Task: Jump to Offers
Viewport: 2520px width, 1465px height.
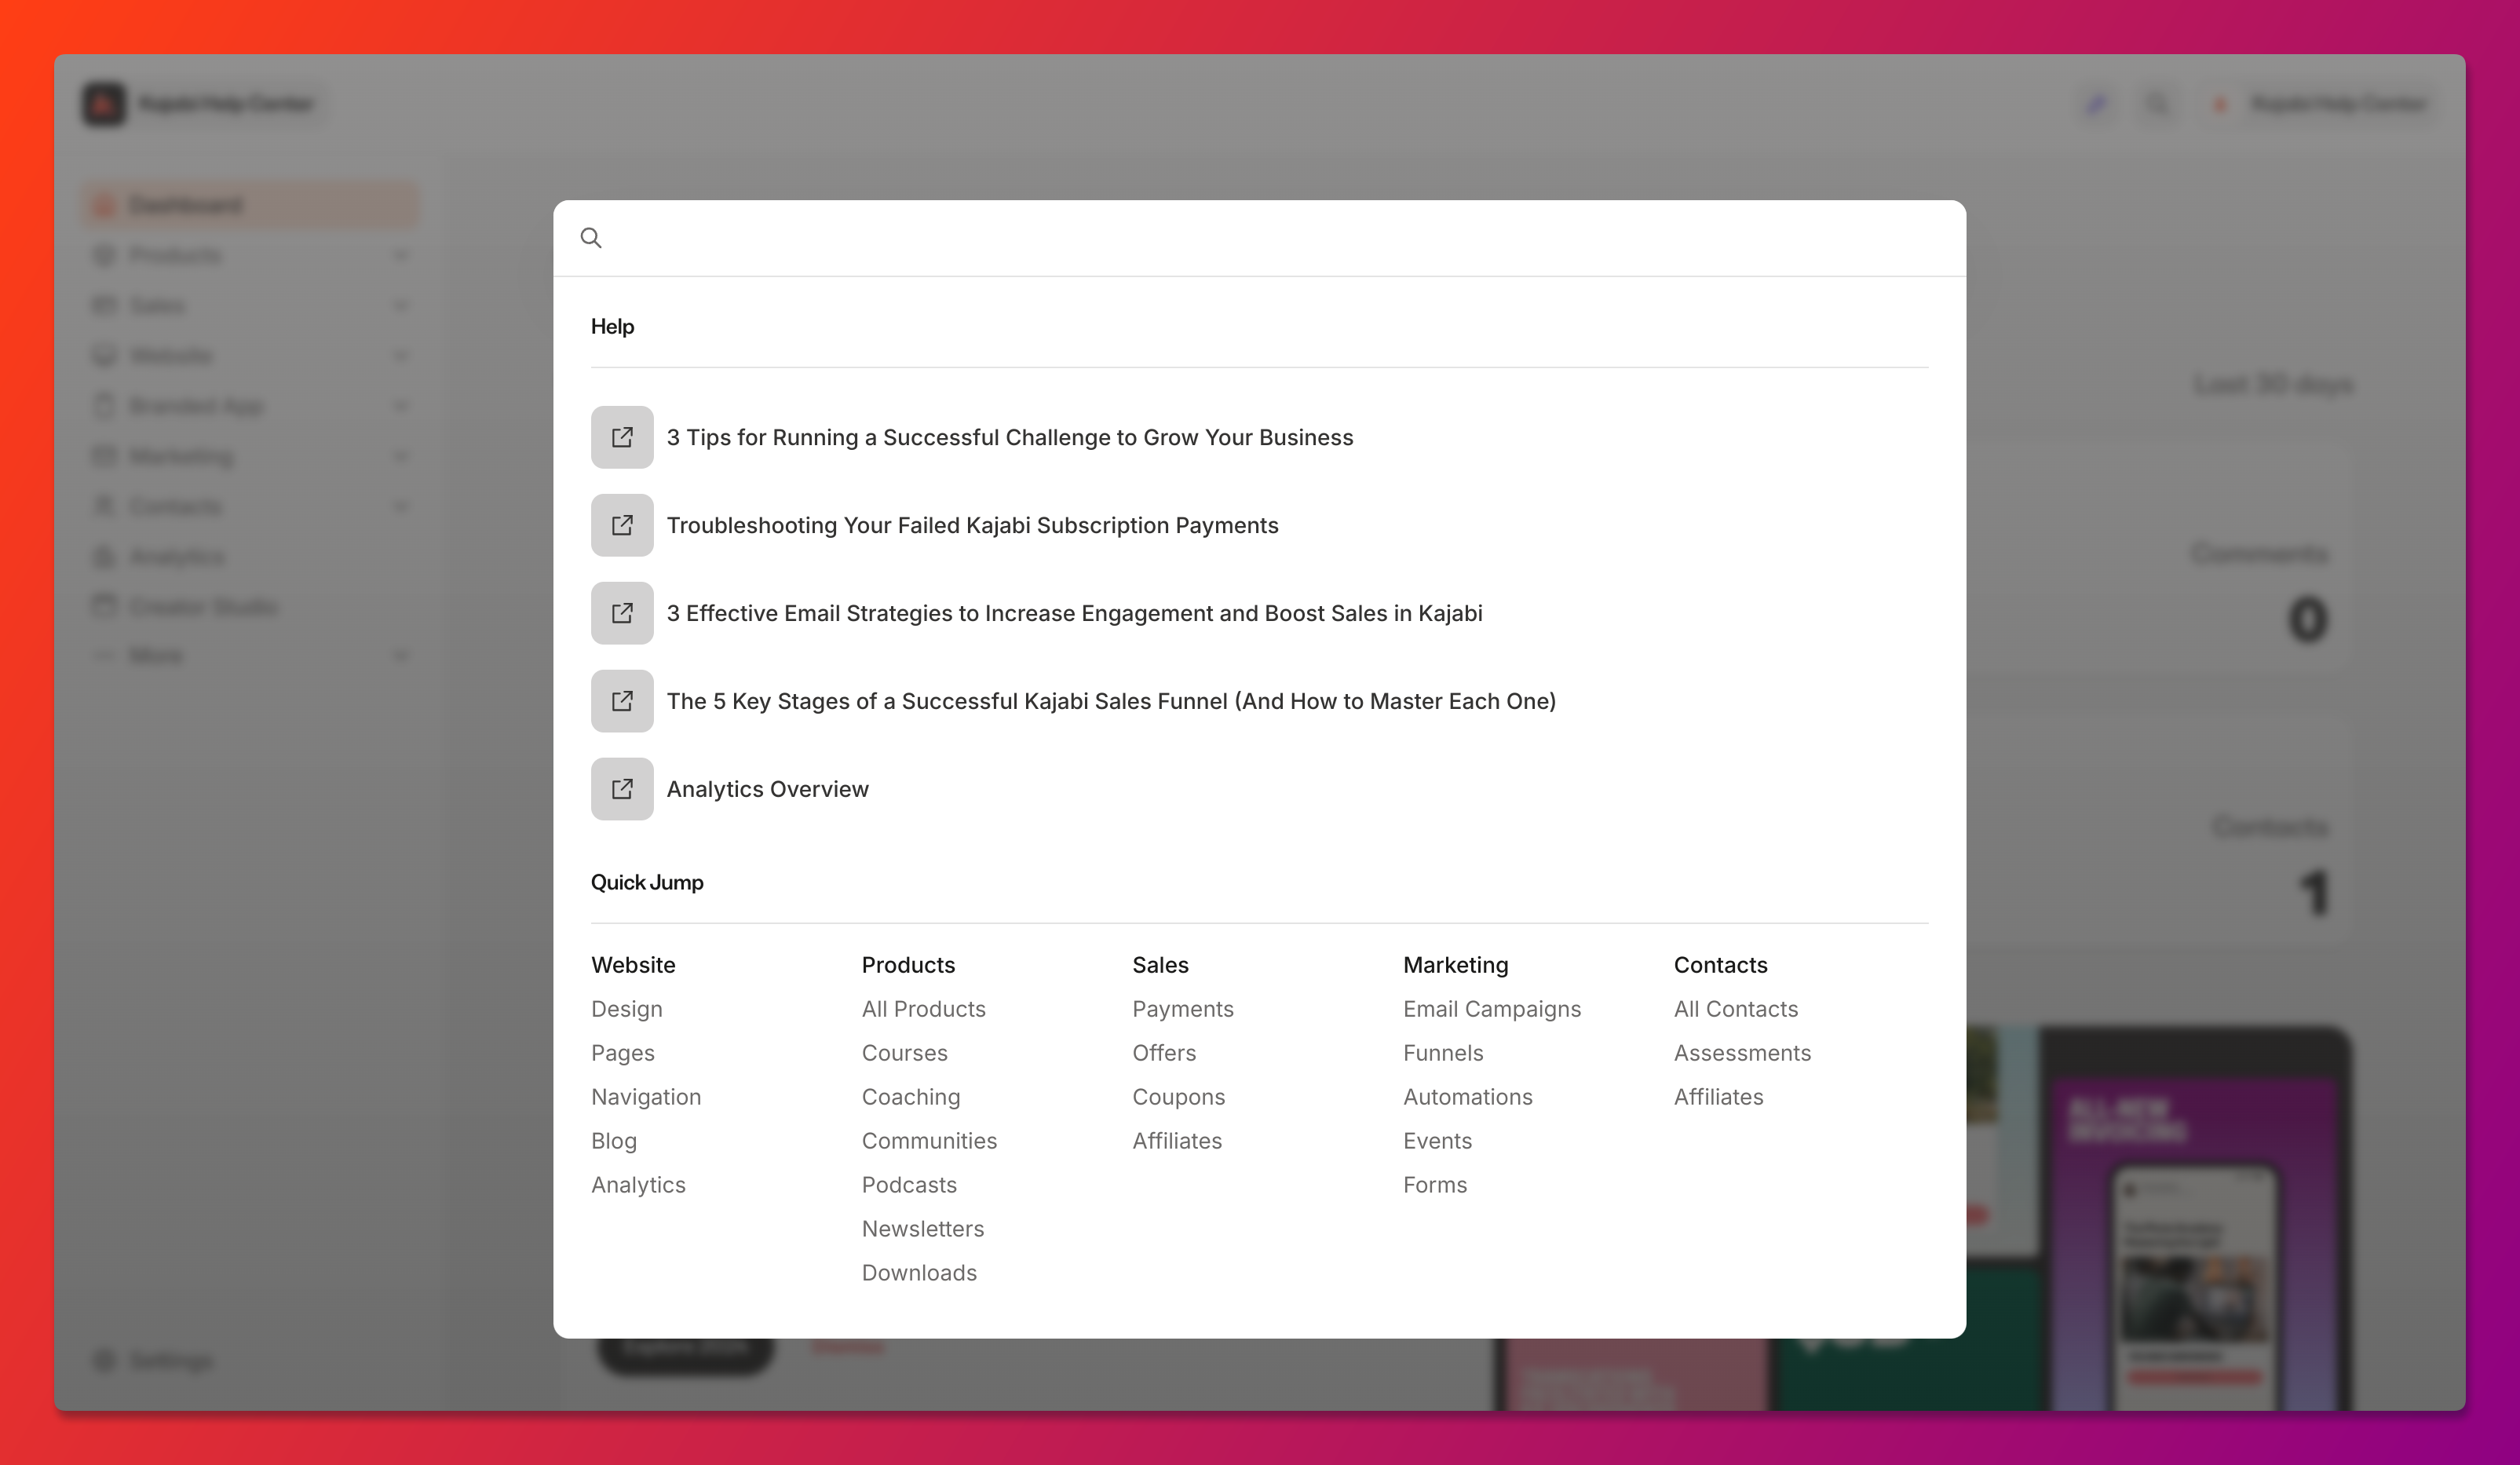Action: (1164, 1053)
